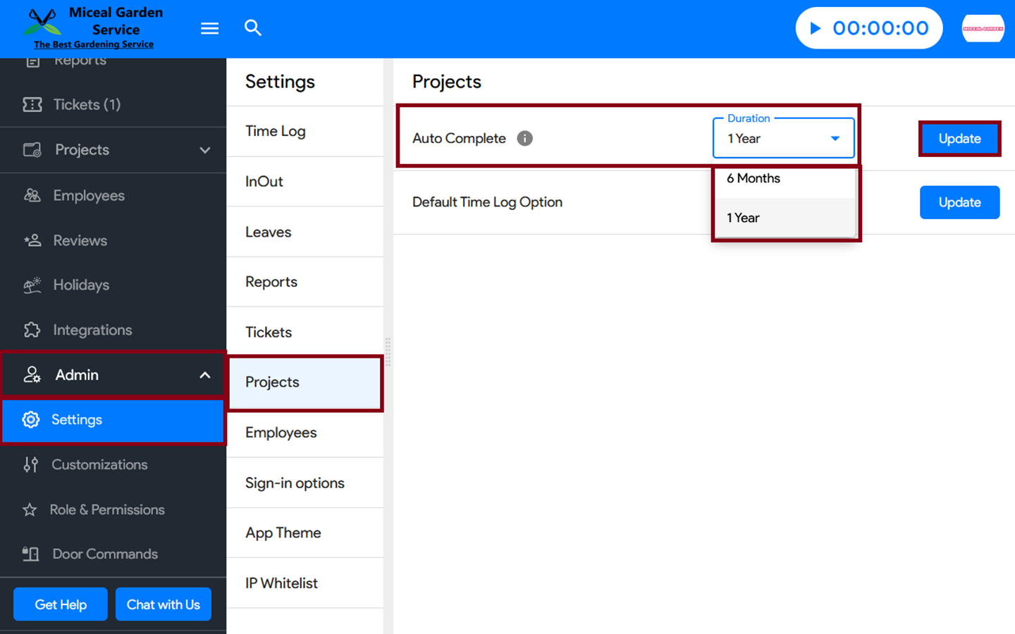This screenshot has width=1015, height=634.
Task: Open search with magnifier icon
Action: (x=253, y=28)
